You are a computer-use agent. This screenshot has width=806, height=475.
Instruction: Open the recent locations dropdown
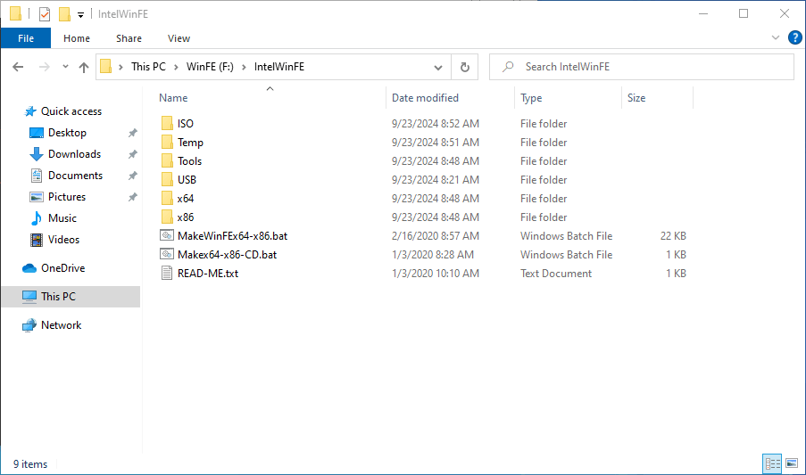[65, 67]
